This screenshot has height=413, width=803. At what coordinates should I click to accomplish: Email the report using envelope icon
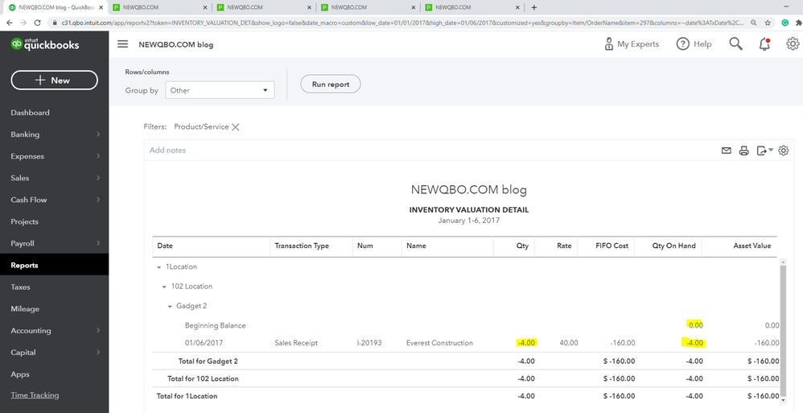pyautogui.click(x=727, y=151)
